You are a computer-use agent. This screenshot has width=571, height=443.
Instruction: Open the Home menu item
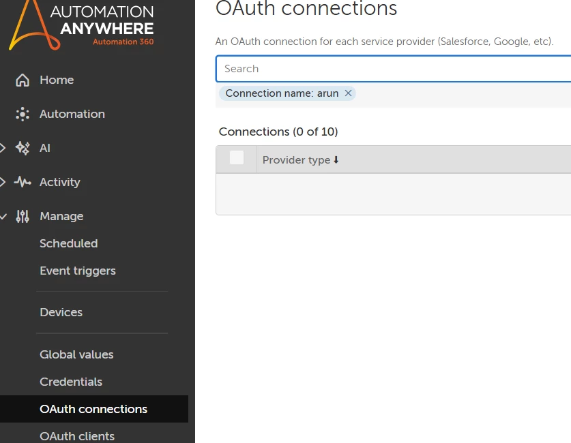tap(57, 80)
